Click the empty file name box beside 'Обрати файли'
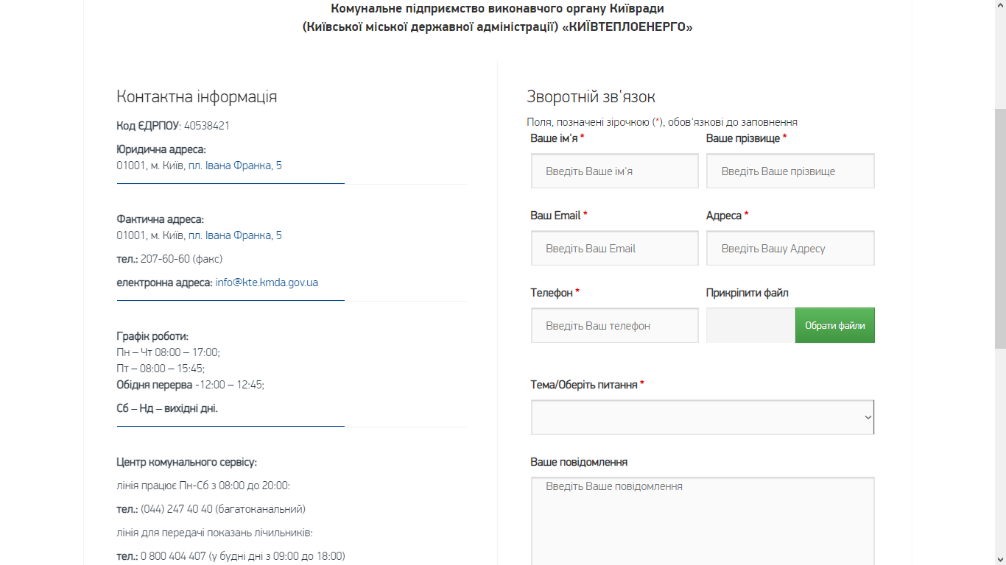The image size is (1006, 565). coord(750,325)
